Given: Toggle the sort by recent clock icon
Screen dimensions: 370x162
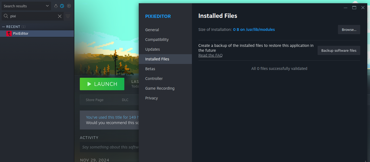Looking at the screenshot, I should [62, 6].
